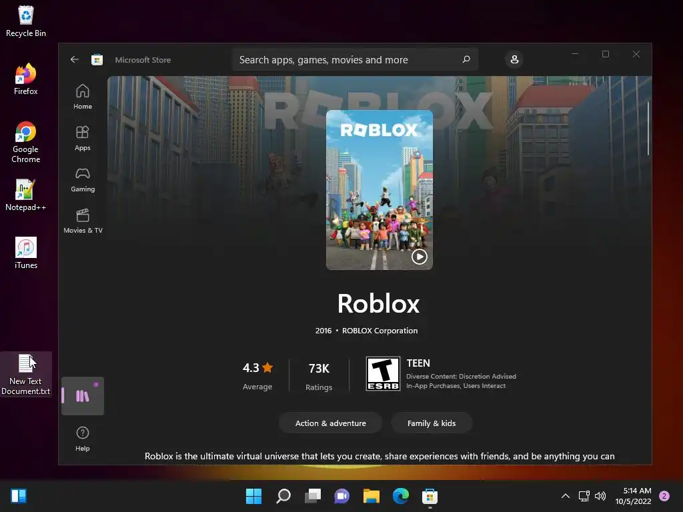Play the Roblox trailer video
This screenshot has height=512, width=683.
pyautogui.click(x=419, y=257)
